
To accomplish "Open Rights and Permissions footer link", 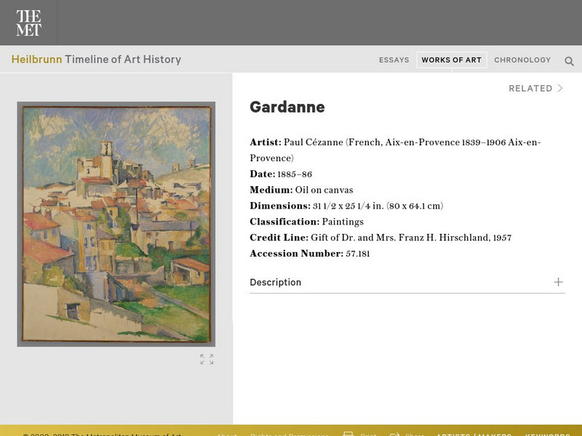I will pyautogui.click(x=288, y=435).
